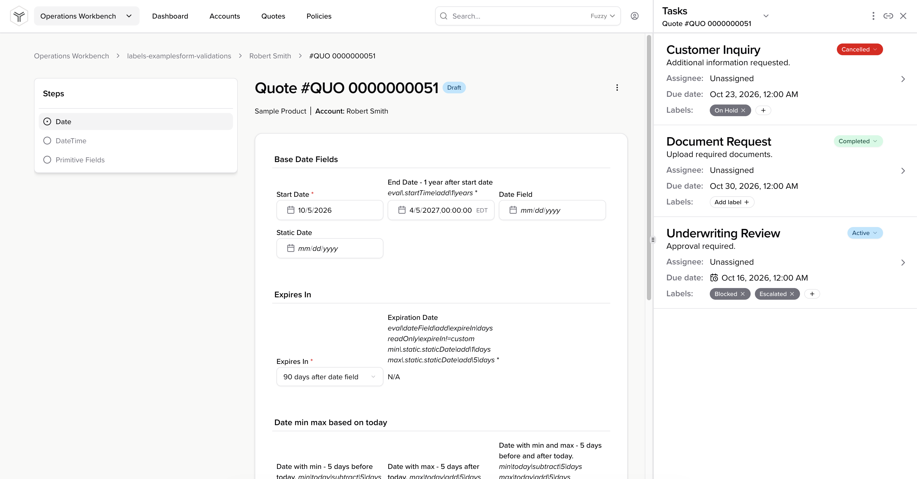Follow the Robert Smith breadcrumb link
Screen dimensions: 917x479
[x=270, y=56]
